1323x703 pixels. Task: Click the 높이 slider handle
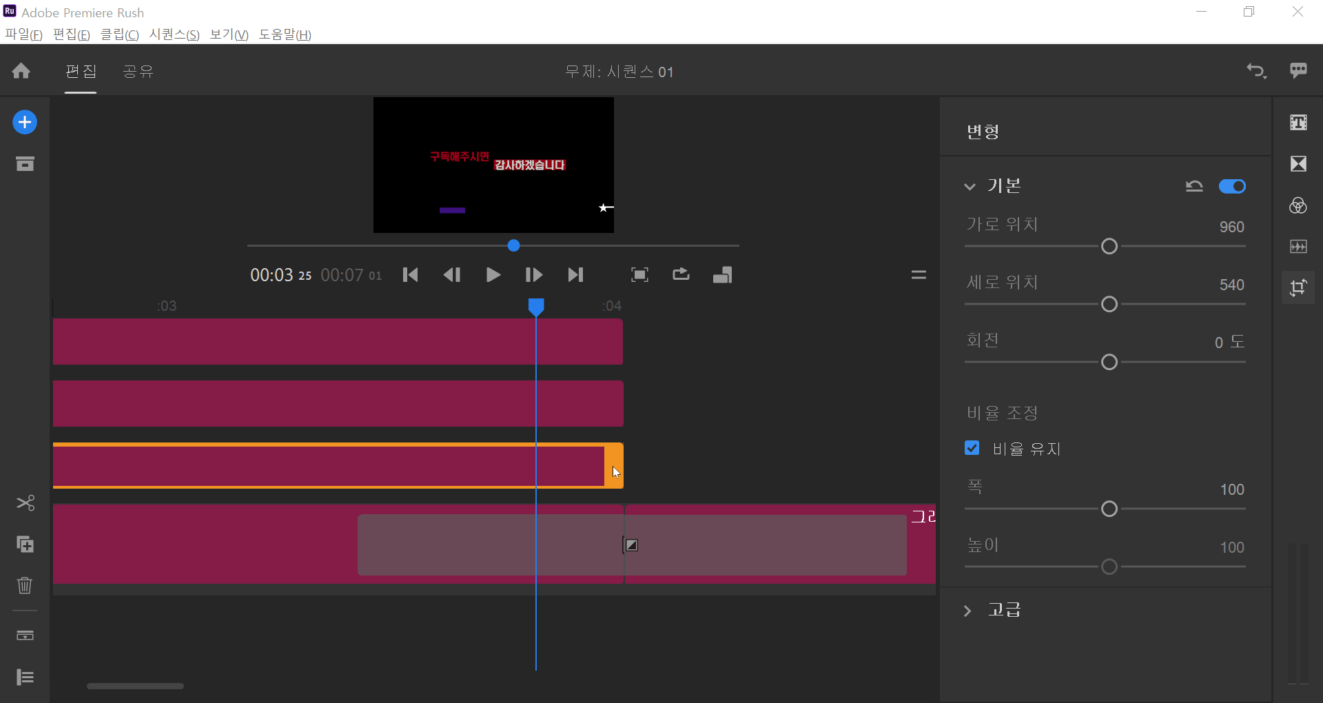1109,567
